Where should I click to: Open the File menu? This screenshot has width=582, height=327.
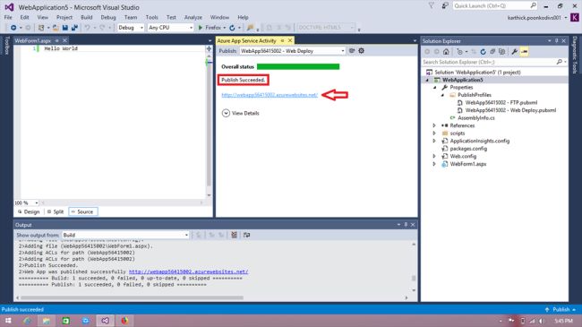tap(8, 17)
